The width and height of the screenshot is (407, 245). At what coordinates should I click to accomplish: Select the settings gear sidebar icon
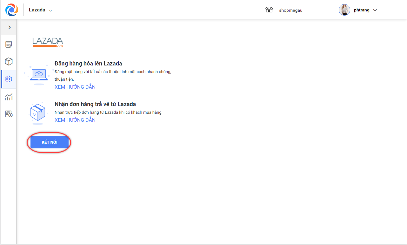pyautogui.click(x=9, y=79)
